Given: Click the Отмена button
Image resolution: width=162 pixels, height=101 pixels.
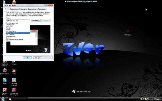Looking at the screenshot, I should tap(38, 58).
